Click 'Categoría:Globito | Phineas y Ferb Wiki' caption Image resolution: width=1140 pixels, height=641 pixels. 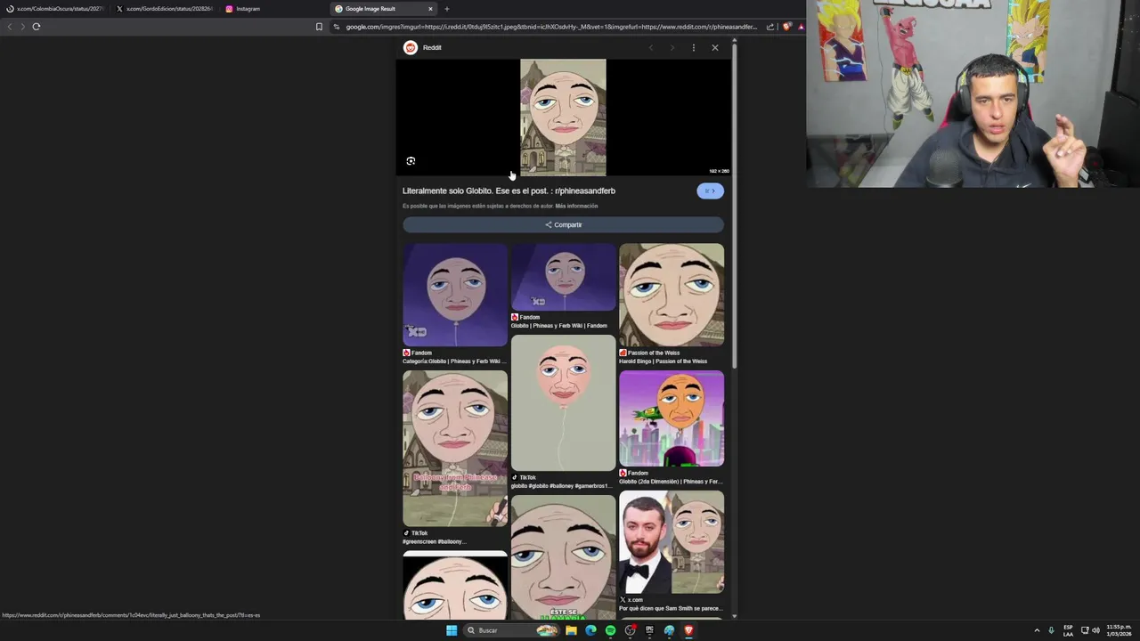point(454,361)
